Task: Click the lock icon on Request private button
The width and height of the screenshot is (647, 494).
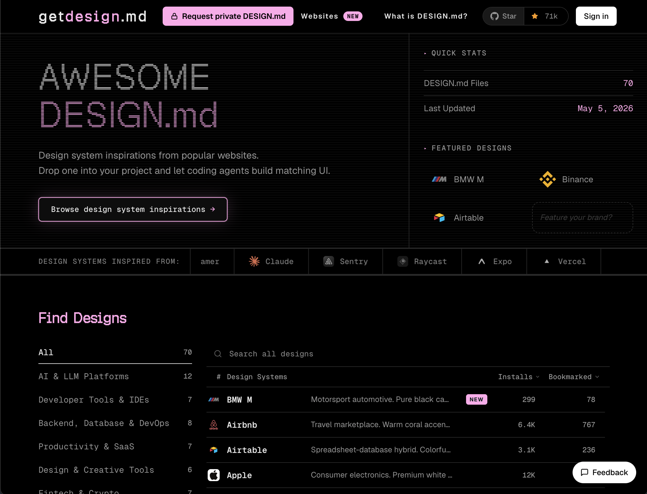Action: coord(174,16)
